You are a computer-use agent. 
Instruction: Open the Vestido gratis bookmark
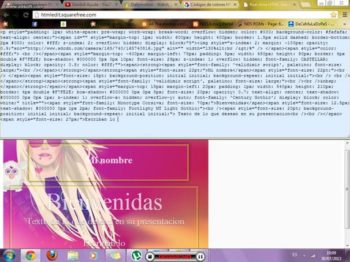114,24
